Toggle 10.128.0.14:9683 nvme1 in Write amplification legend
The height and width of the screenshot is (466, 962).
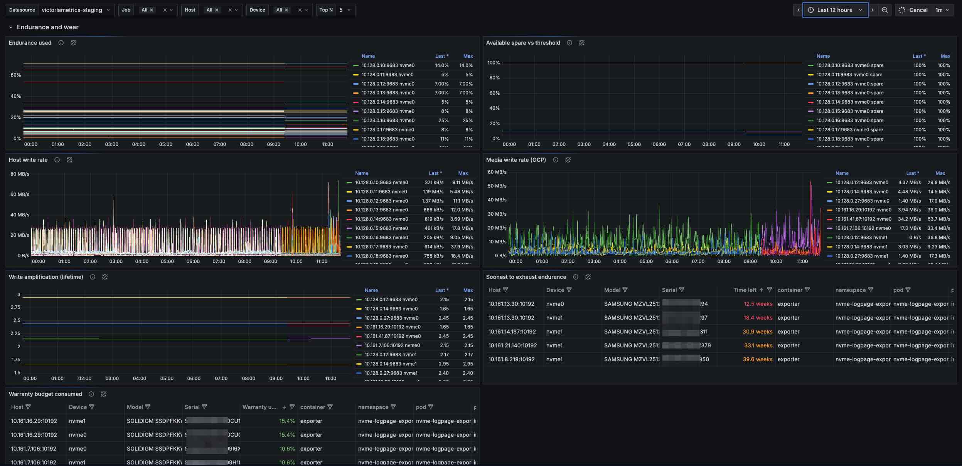[x=391, y=364]
